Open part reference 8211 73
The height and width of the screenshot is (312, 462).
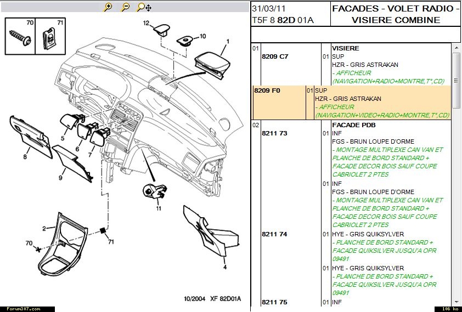pyautogui.click(x=274, y=133)
